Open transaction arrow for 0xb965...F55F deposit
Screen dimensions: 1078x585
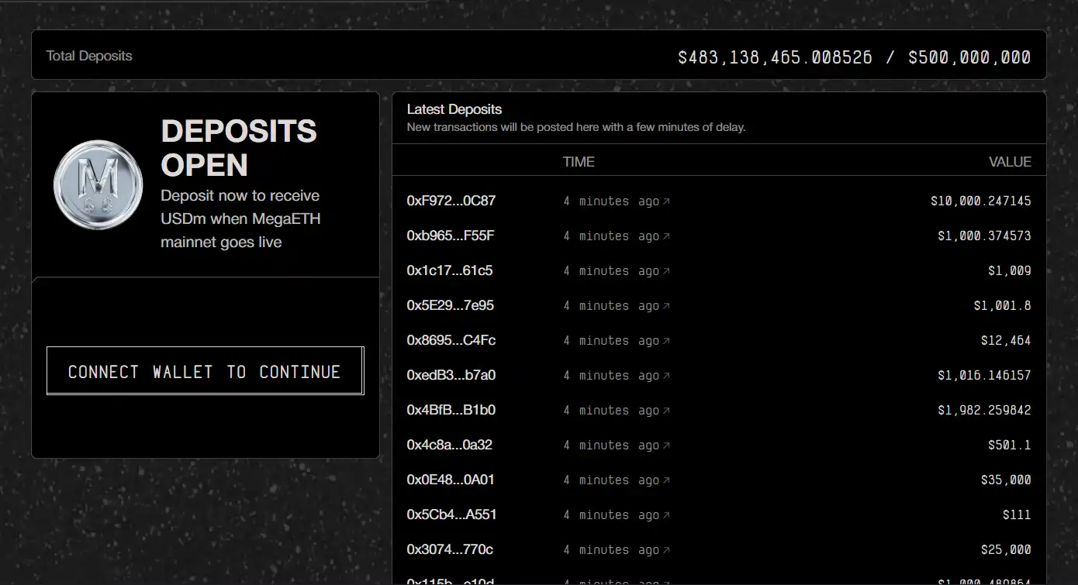point(666,236)
